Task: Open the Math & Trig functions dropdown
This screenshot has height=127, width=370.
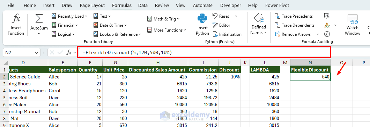Action: (x=163, y=19)
